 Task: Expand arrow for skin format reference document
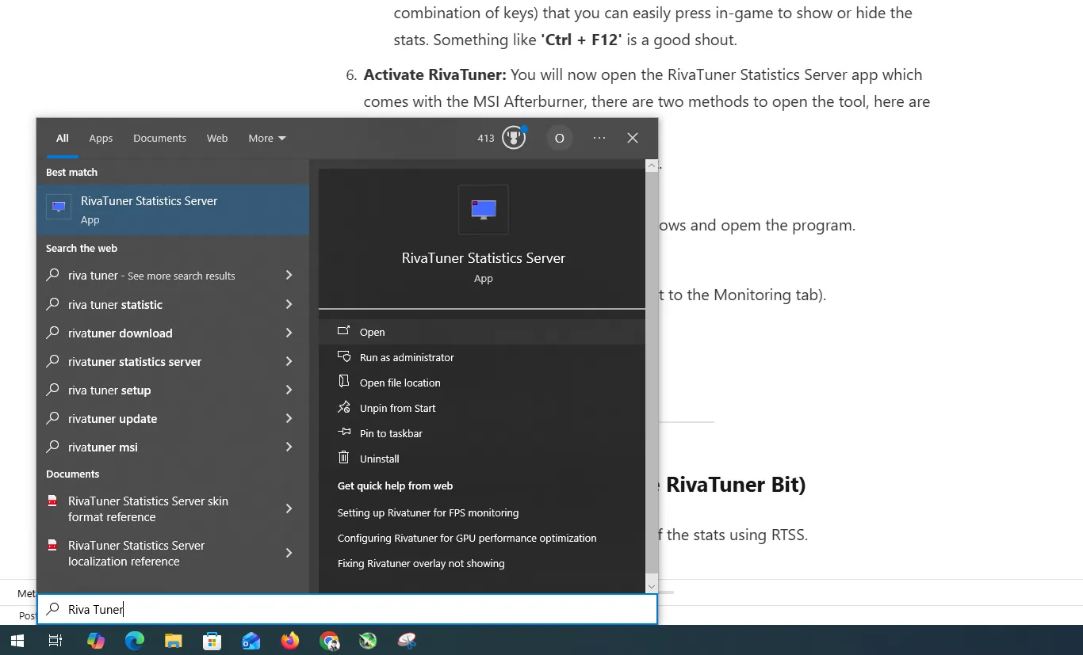click(x=289, y=509)
